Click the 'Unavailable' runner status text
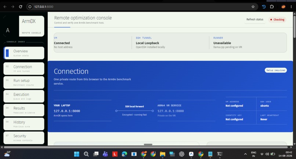296x159 pixels. pyautogui.click(x=222, y=43)
